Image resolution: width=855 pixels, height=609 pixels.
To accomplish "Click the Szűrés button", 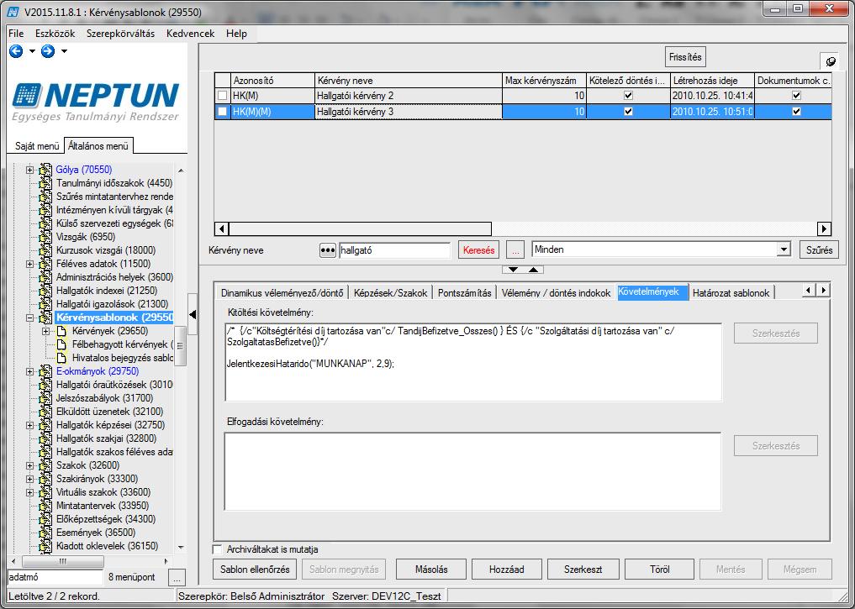I will (x=819, y=250).
